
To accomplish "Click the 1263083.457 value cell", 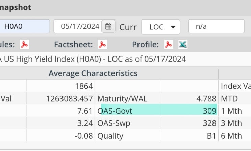I will [69, 99].
